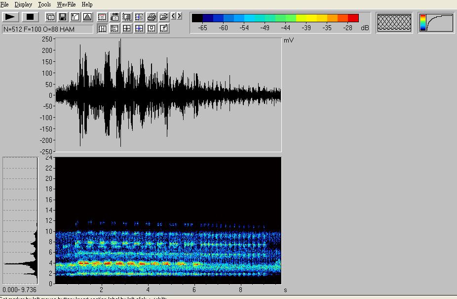Viewport: 457px width, 299px height.
Task: Click the crosshatch pattern box
Action: 394,23
